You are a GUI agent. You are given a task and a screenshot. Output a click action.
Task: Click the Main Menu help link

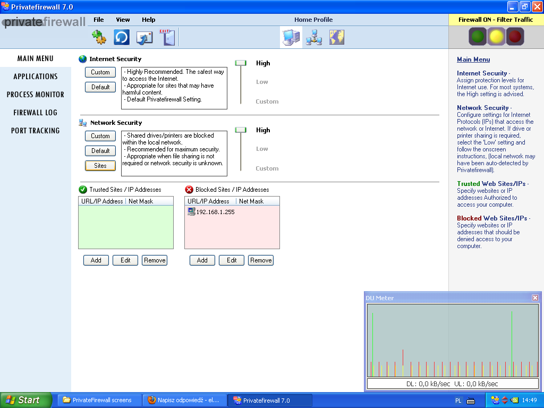(x=473, y=59)
